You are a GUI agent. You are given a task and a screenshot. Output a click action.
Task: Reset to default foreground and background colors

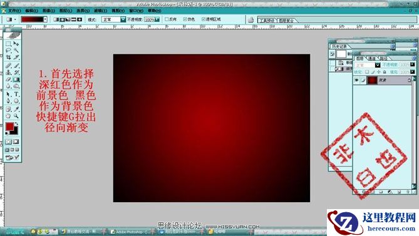tap(7, 133)
